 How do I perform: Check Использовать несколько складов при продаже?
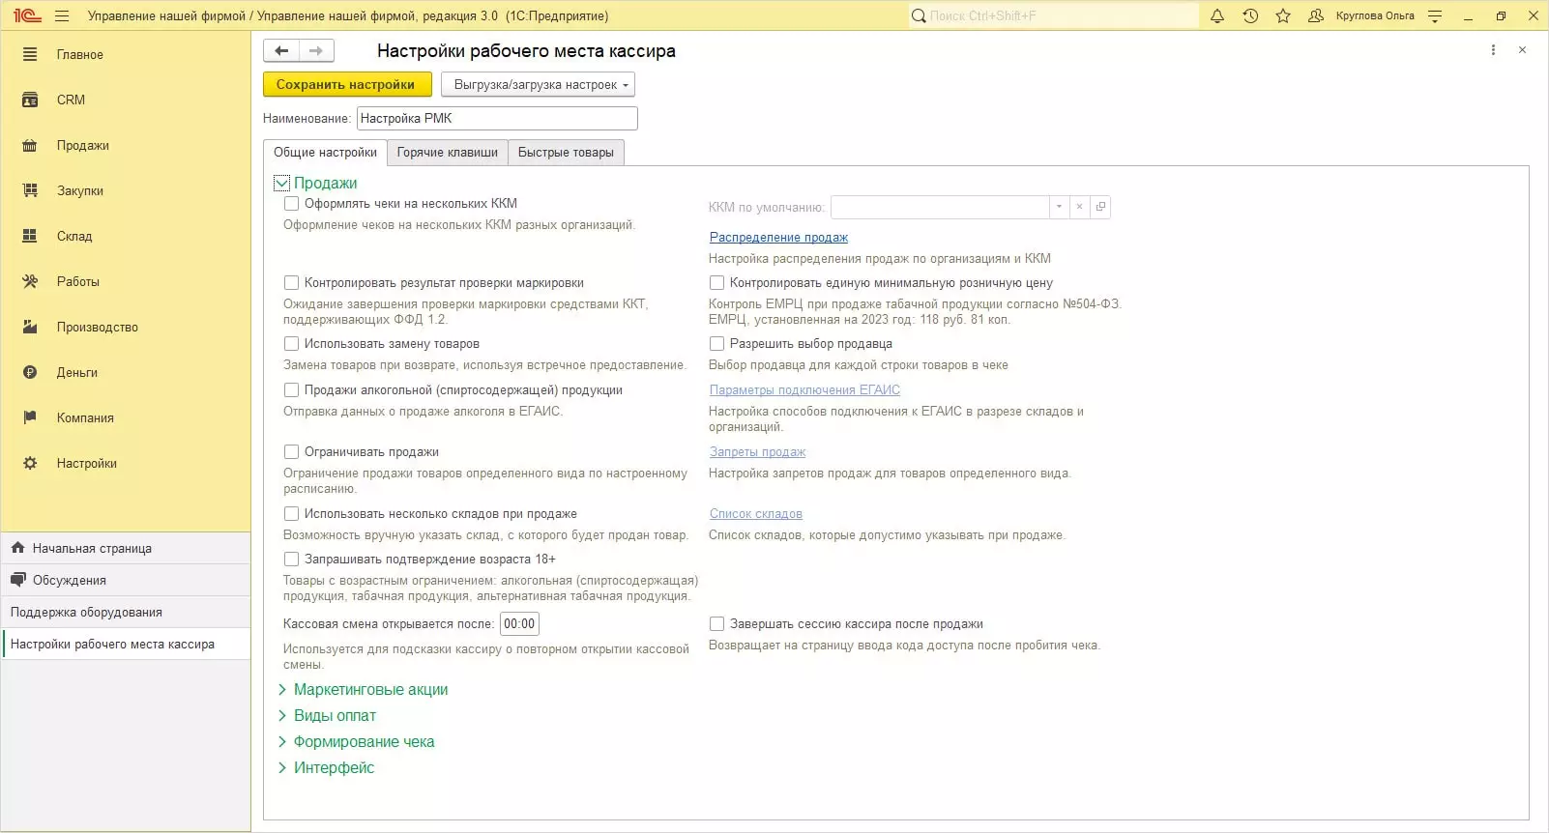pos(291,514)
